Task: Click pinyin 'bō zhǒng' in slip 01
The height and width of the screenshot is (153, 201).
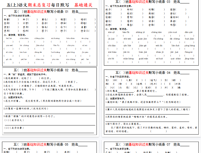Action: click(24, 45)
